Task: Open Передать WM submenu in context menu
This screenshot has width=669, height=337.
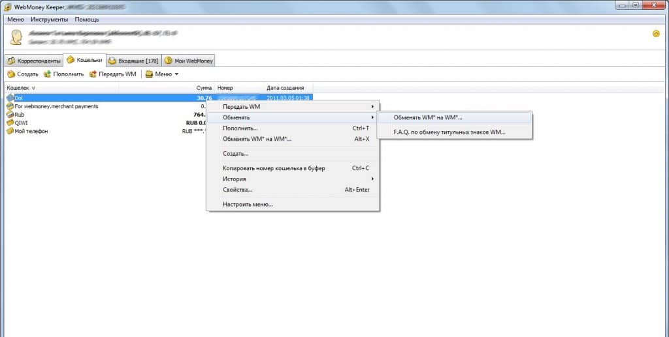Action: coord(292,107)
